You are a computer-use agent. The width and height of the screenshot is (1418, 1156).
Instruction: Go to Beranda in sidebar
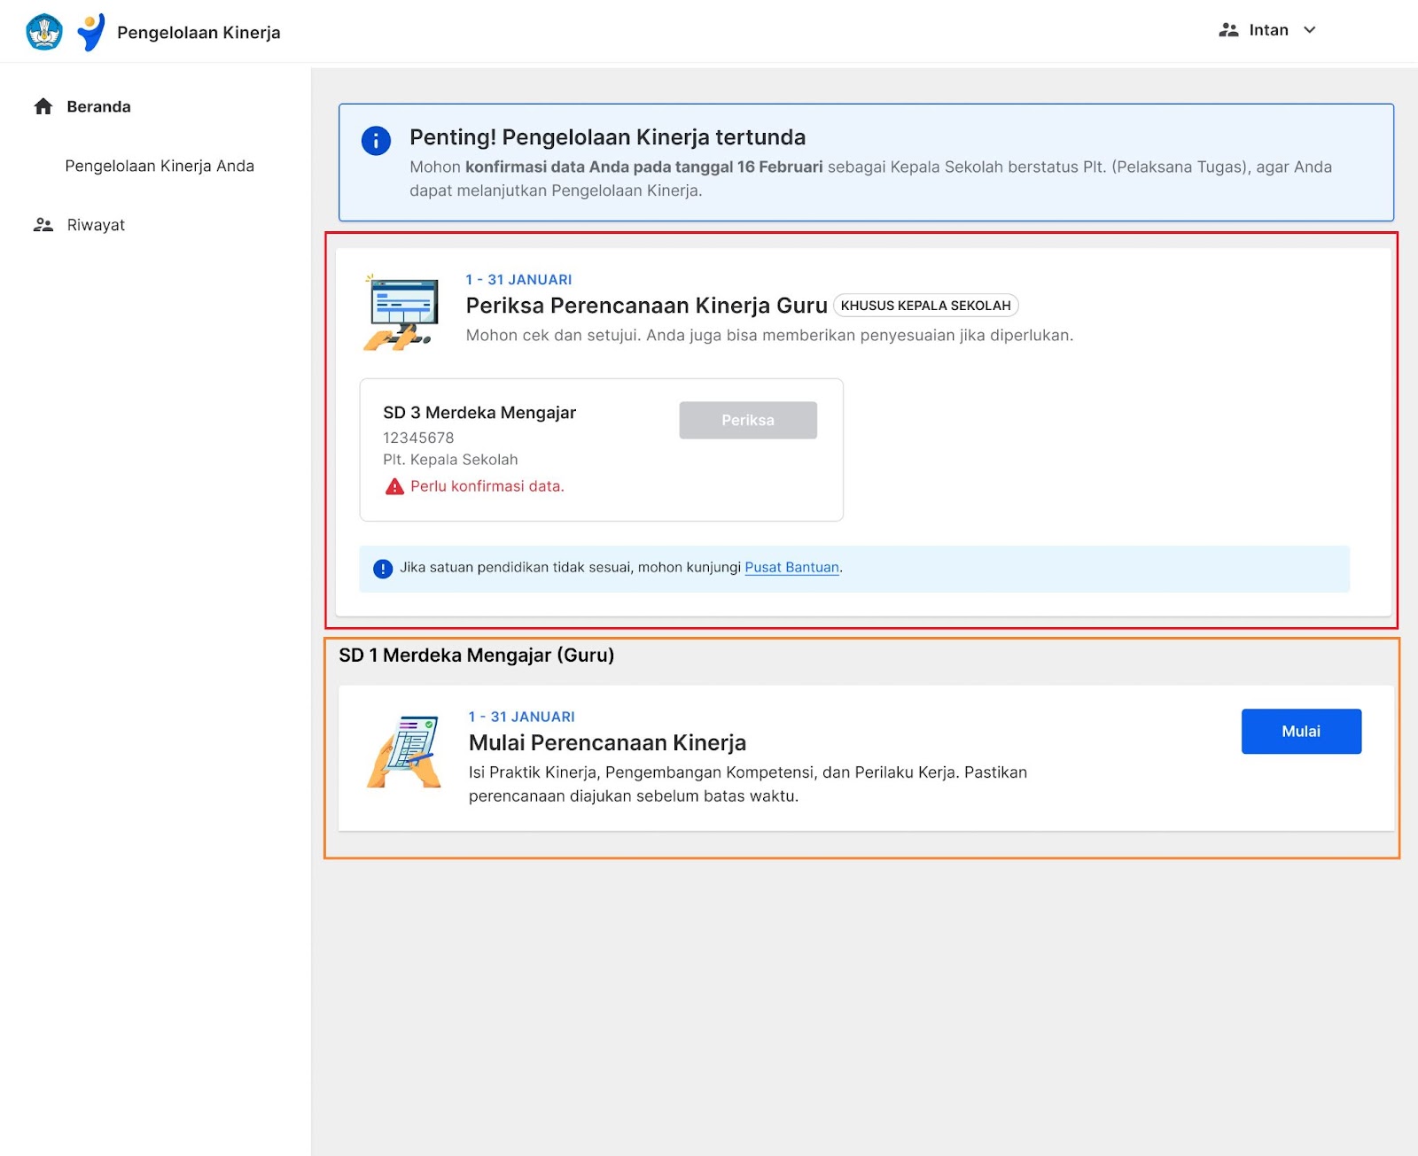[x=98, y=107]
